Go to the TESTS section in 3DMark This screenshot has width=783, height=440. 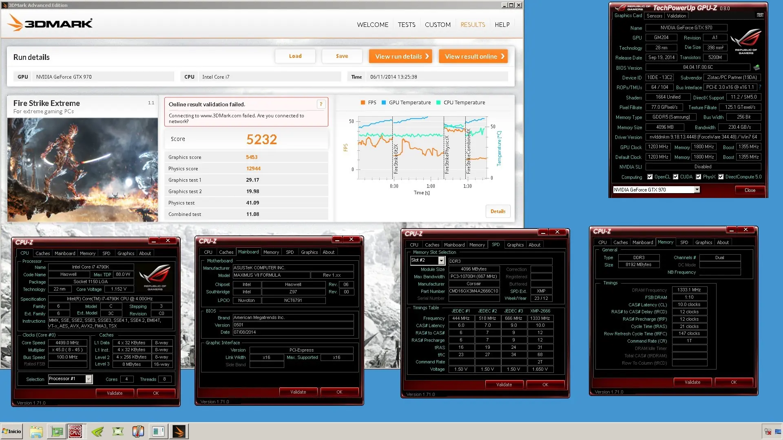pyautogui.click(x=407, y=24)
